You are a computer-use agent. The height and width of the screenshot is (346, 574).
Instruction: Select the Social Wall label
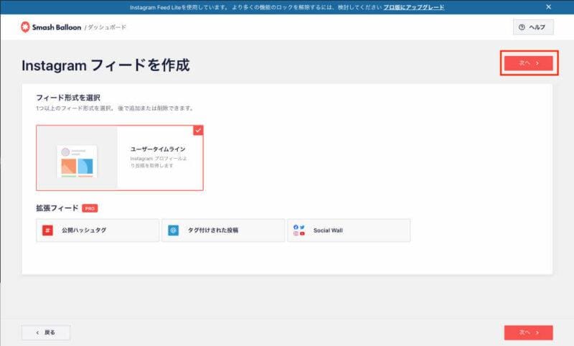point(328,230)
